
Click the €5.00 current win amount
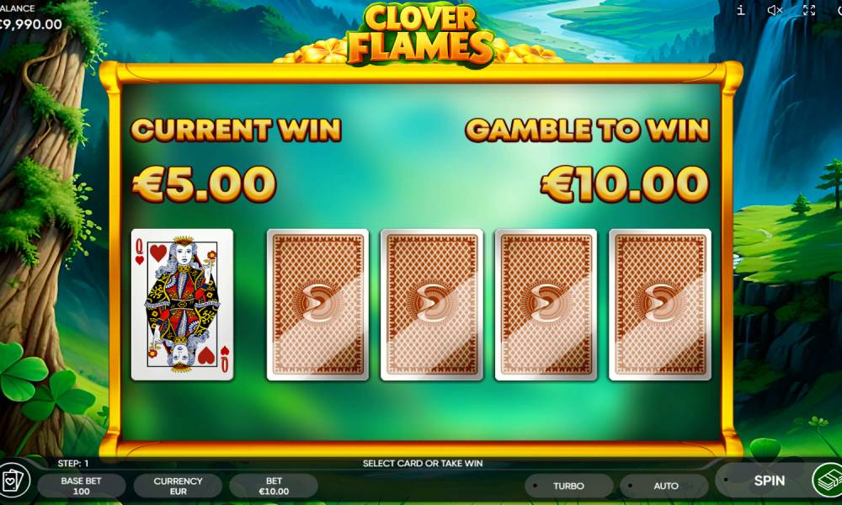tap(204, 183)
